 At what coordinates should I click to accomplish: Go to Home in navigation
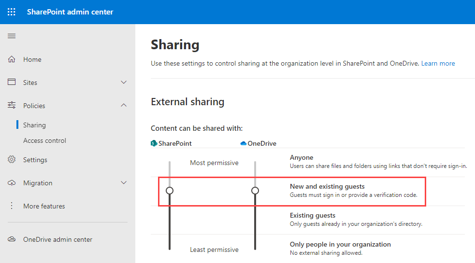point(32,60)
